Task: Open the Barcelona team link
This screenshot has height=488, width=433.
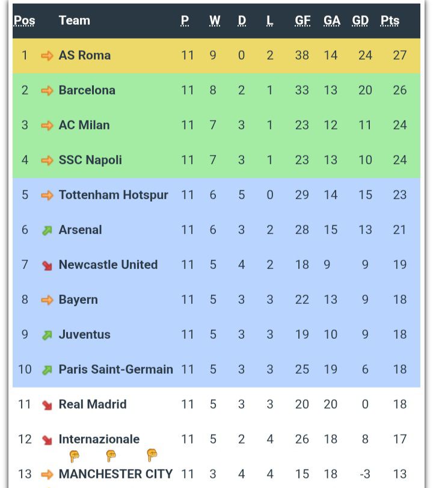Action: tap(87, 90)
